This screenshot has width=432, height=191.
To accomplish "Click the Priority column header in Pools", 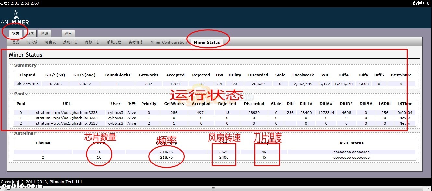I will point(149,104).
